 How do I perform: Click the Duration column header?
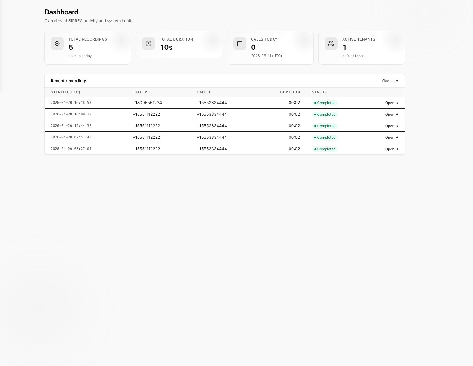coord(290,92)
